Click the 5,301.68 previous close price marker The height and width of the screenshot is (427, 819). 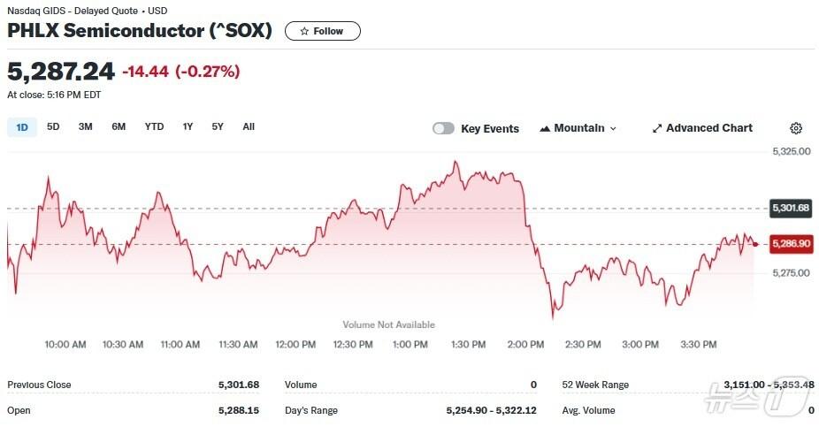point(790,209)
